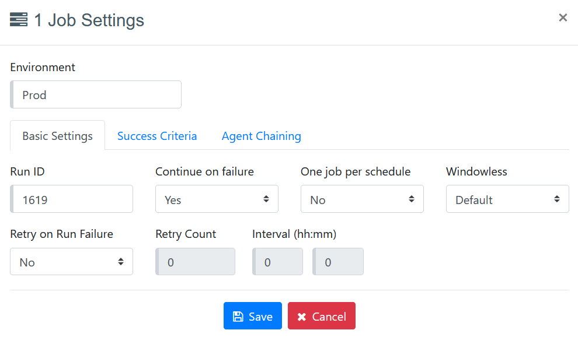Open the Agent Chaining tab
The image size is (578, 344).
pyautogui.click(x=261, y=136)
